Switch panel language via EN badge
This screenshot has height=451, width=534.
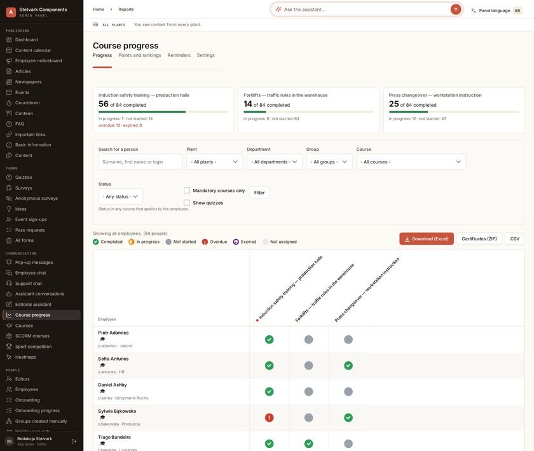[517, 11]
